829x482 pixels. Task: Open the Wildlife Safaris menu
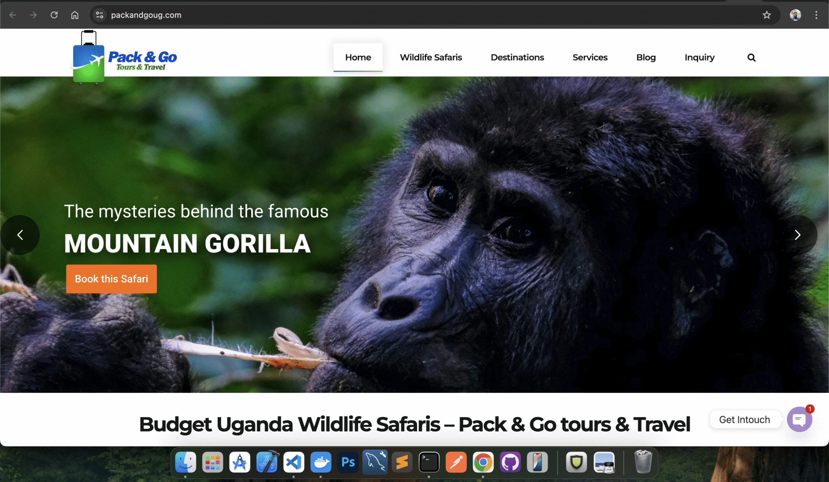tap(431, 58)
